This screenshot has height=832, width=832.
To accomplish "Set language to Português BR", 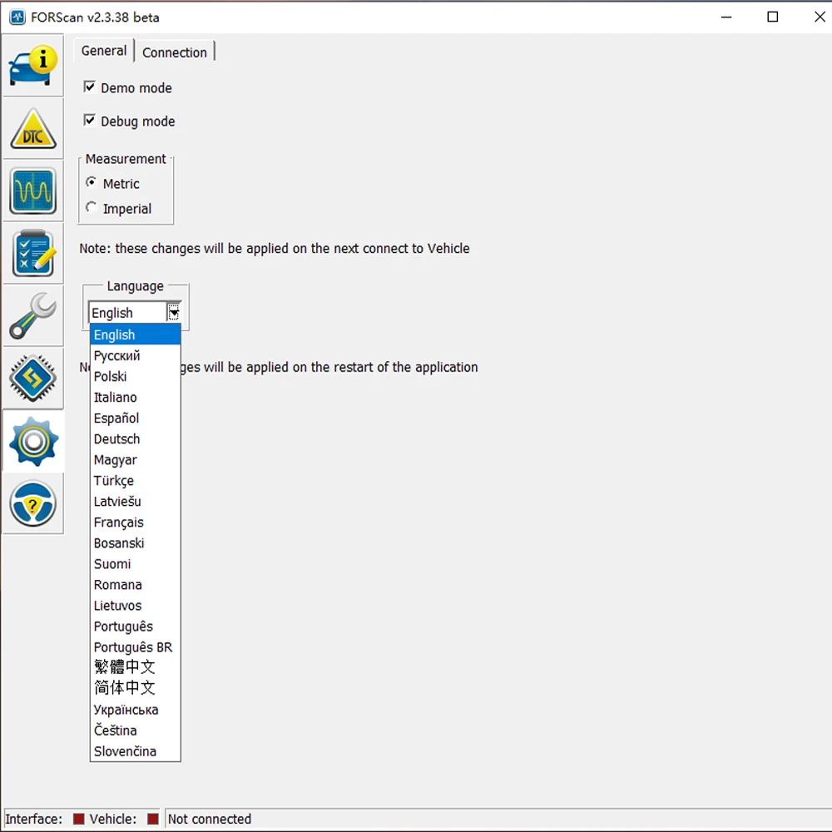I will [136, 647].
